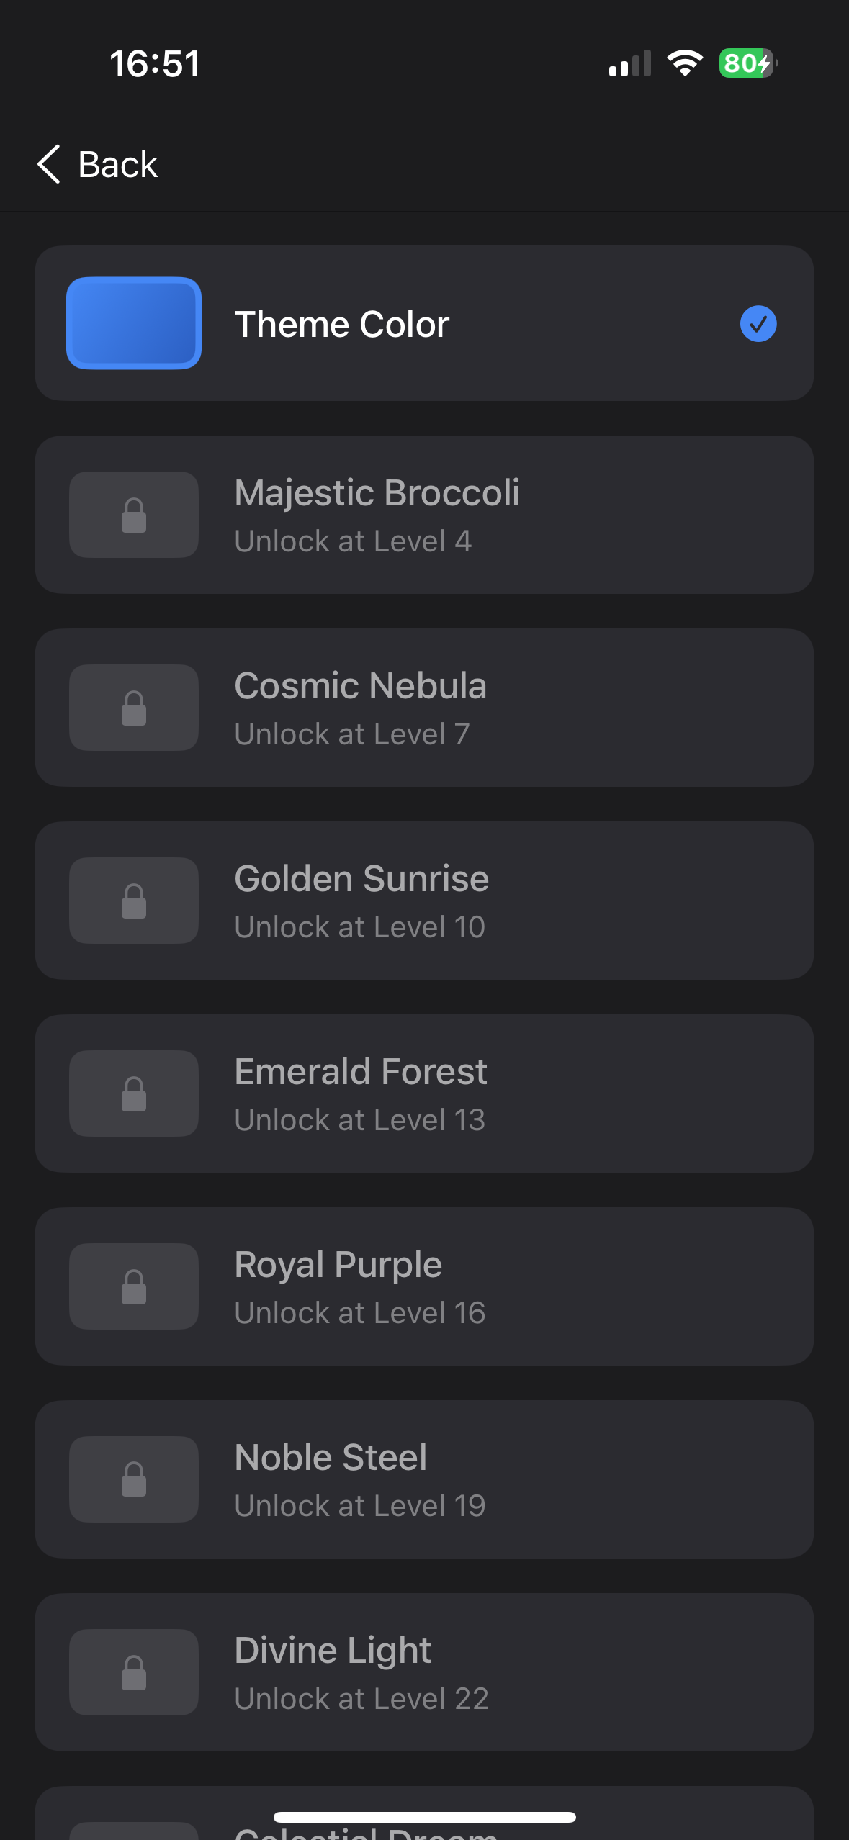This screenshot has height=1840, width=849.
Task: Tap the lock icon for Majestic Broccoli
Action: click(x=134, y=515)
